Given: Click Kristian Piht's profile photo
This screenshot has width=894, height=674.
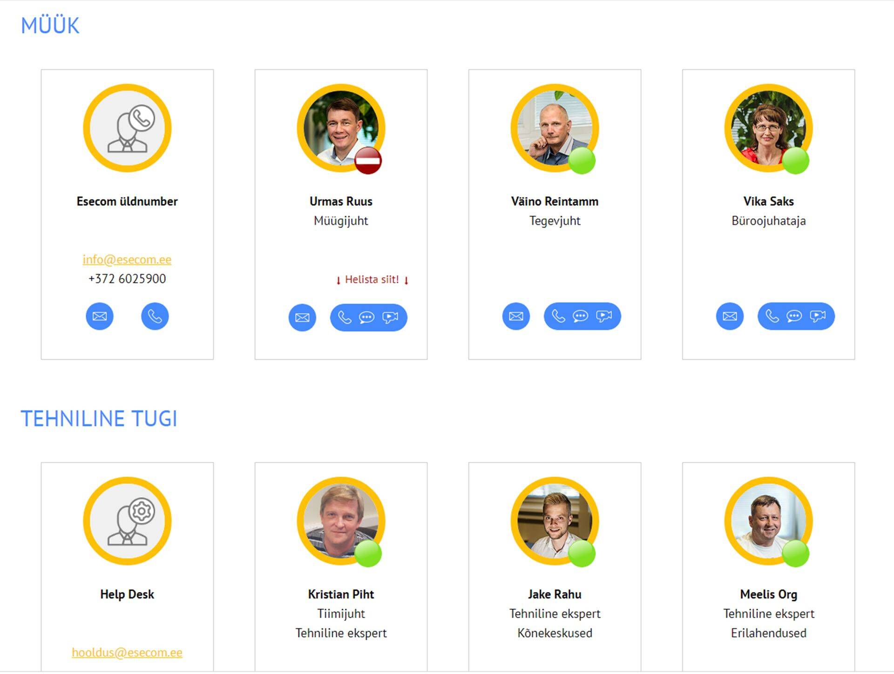Looking at the screenshot, I should tap(341, 521).
